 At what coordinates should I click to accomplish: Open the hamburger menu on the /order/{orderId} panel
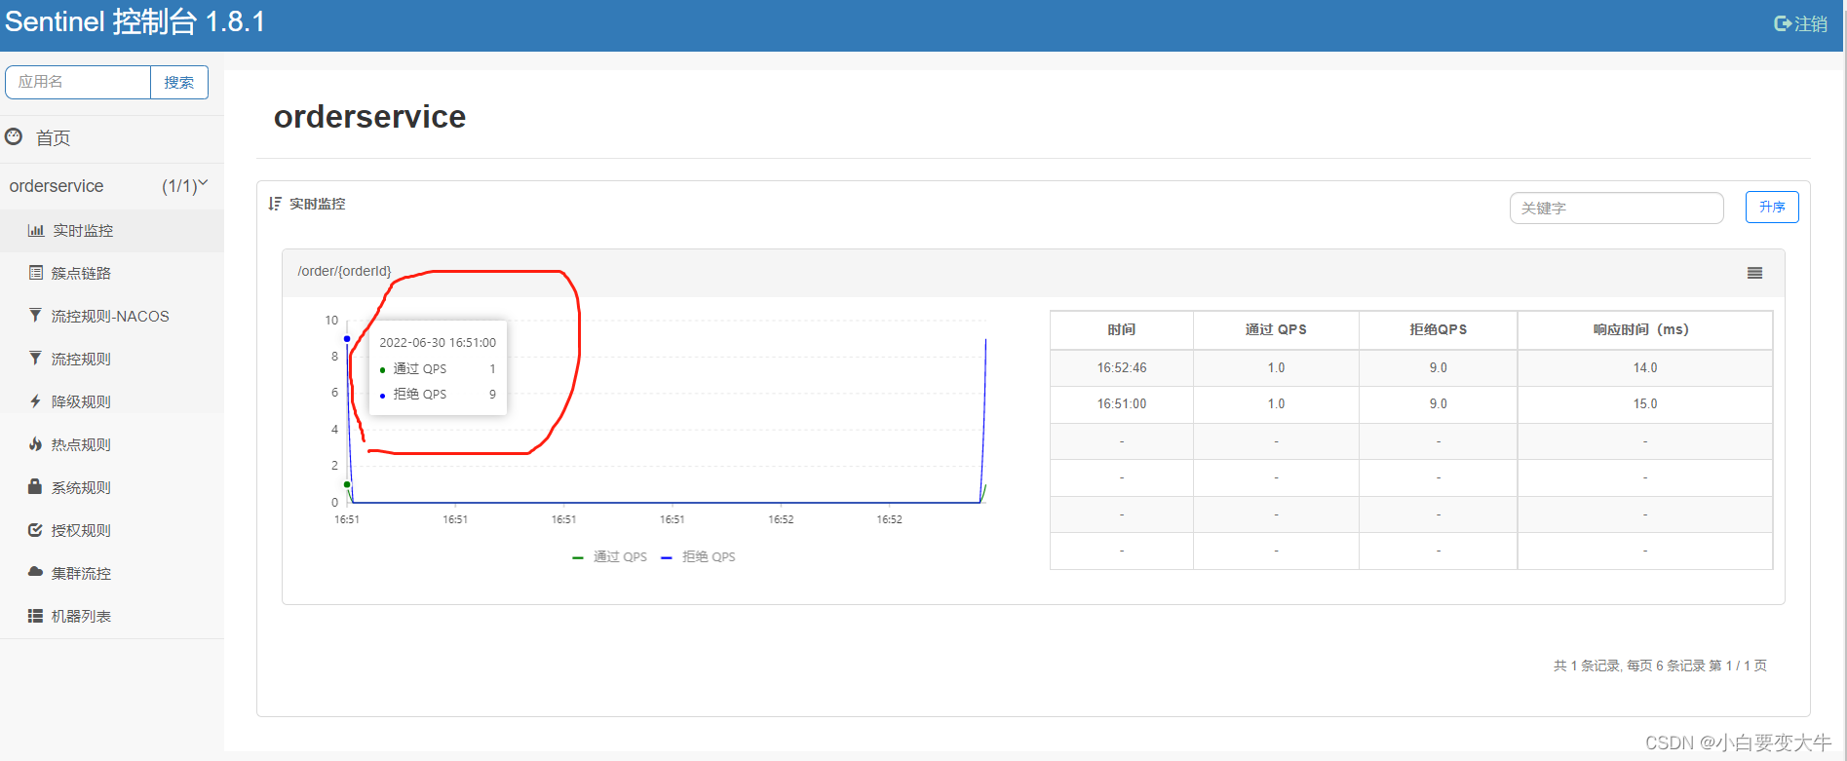(x=1754, y=273)
